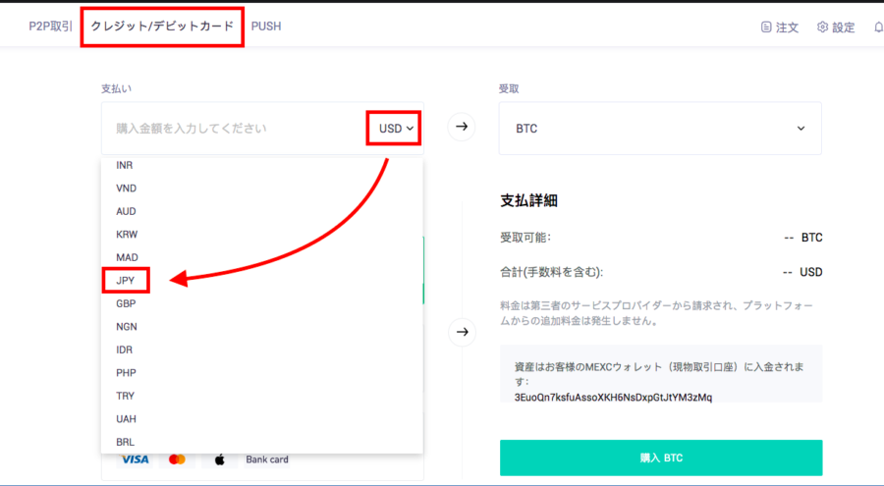Click the Apple Pay icon
The height and width of the screenshot is (486, 884).
220,460
